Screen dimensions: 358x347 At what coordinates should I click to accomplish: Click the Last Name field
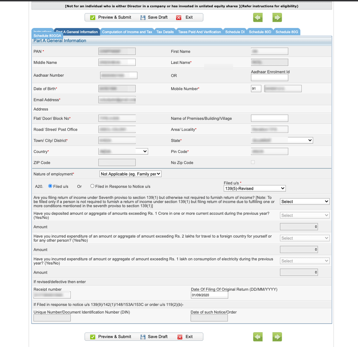[269, 62]
